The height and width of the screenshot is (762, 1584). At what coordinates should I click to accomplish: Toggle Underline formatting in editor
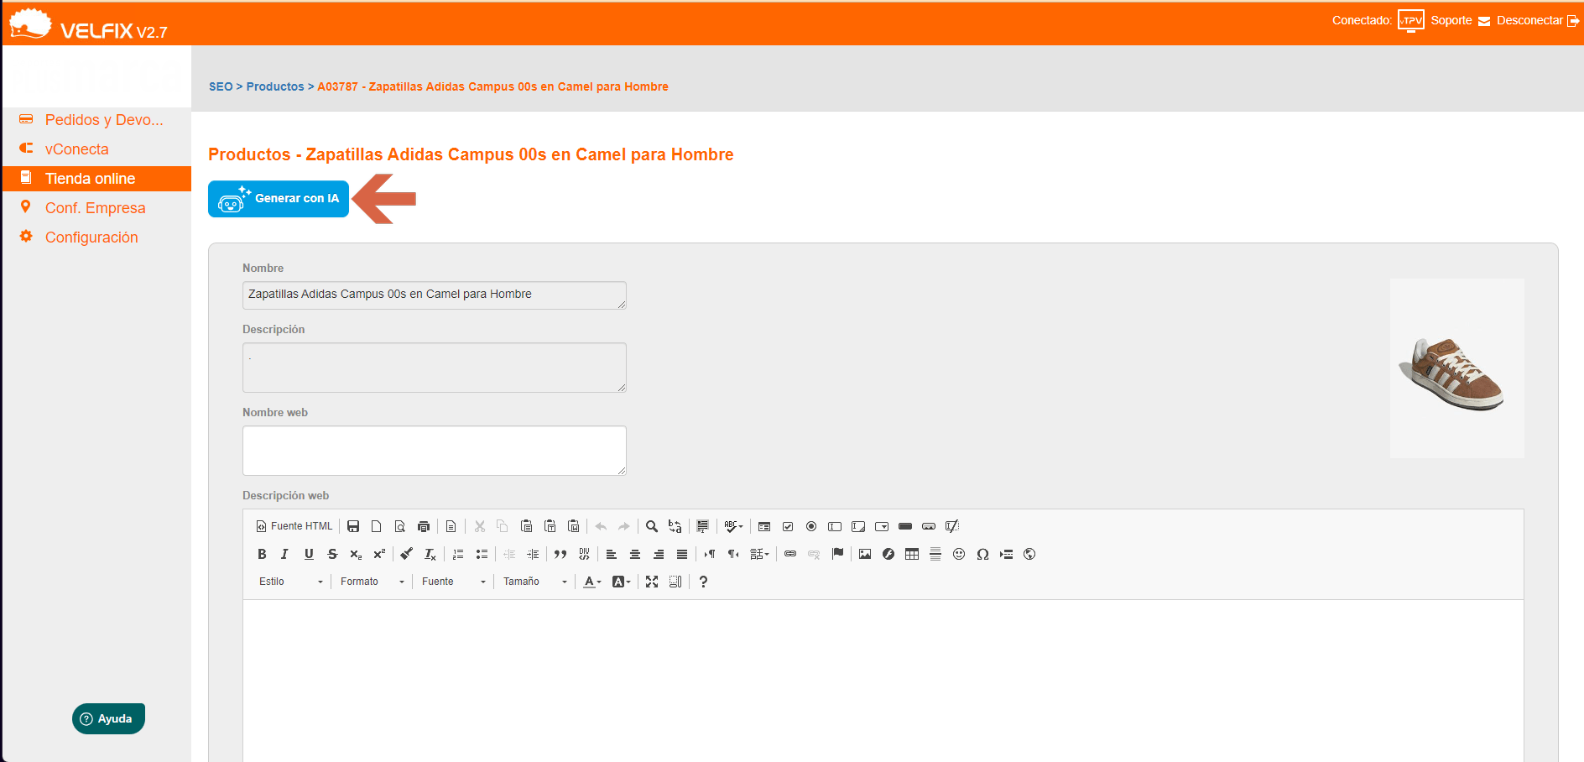(309, 554)
